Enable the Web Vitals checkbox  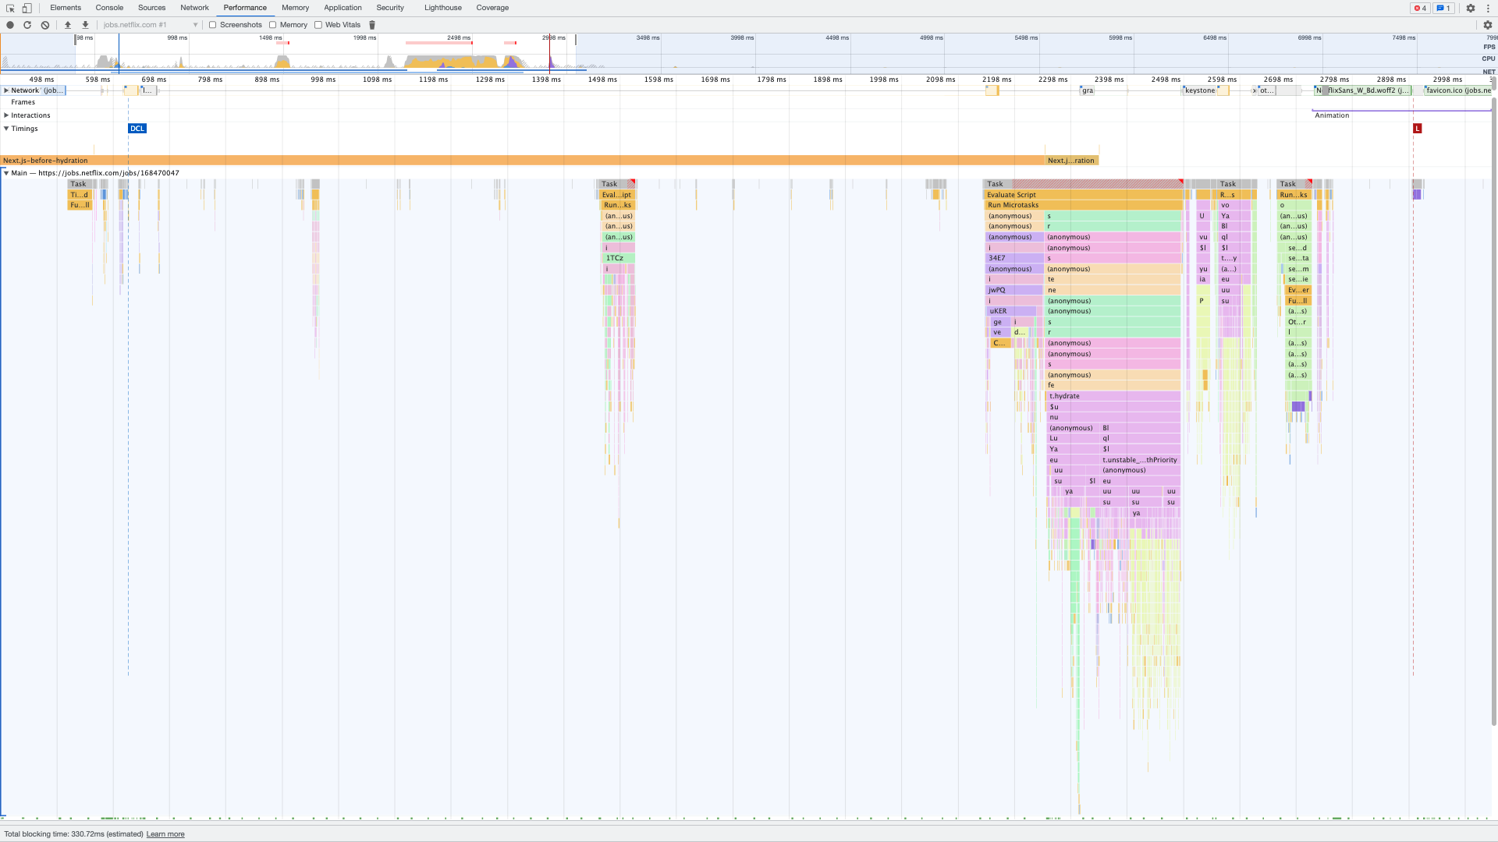(x=318, y=25)
